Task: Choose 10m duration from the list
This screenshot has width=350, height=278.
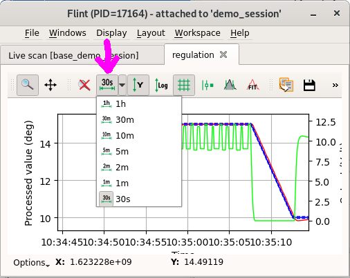Action: [139, 136]
